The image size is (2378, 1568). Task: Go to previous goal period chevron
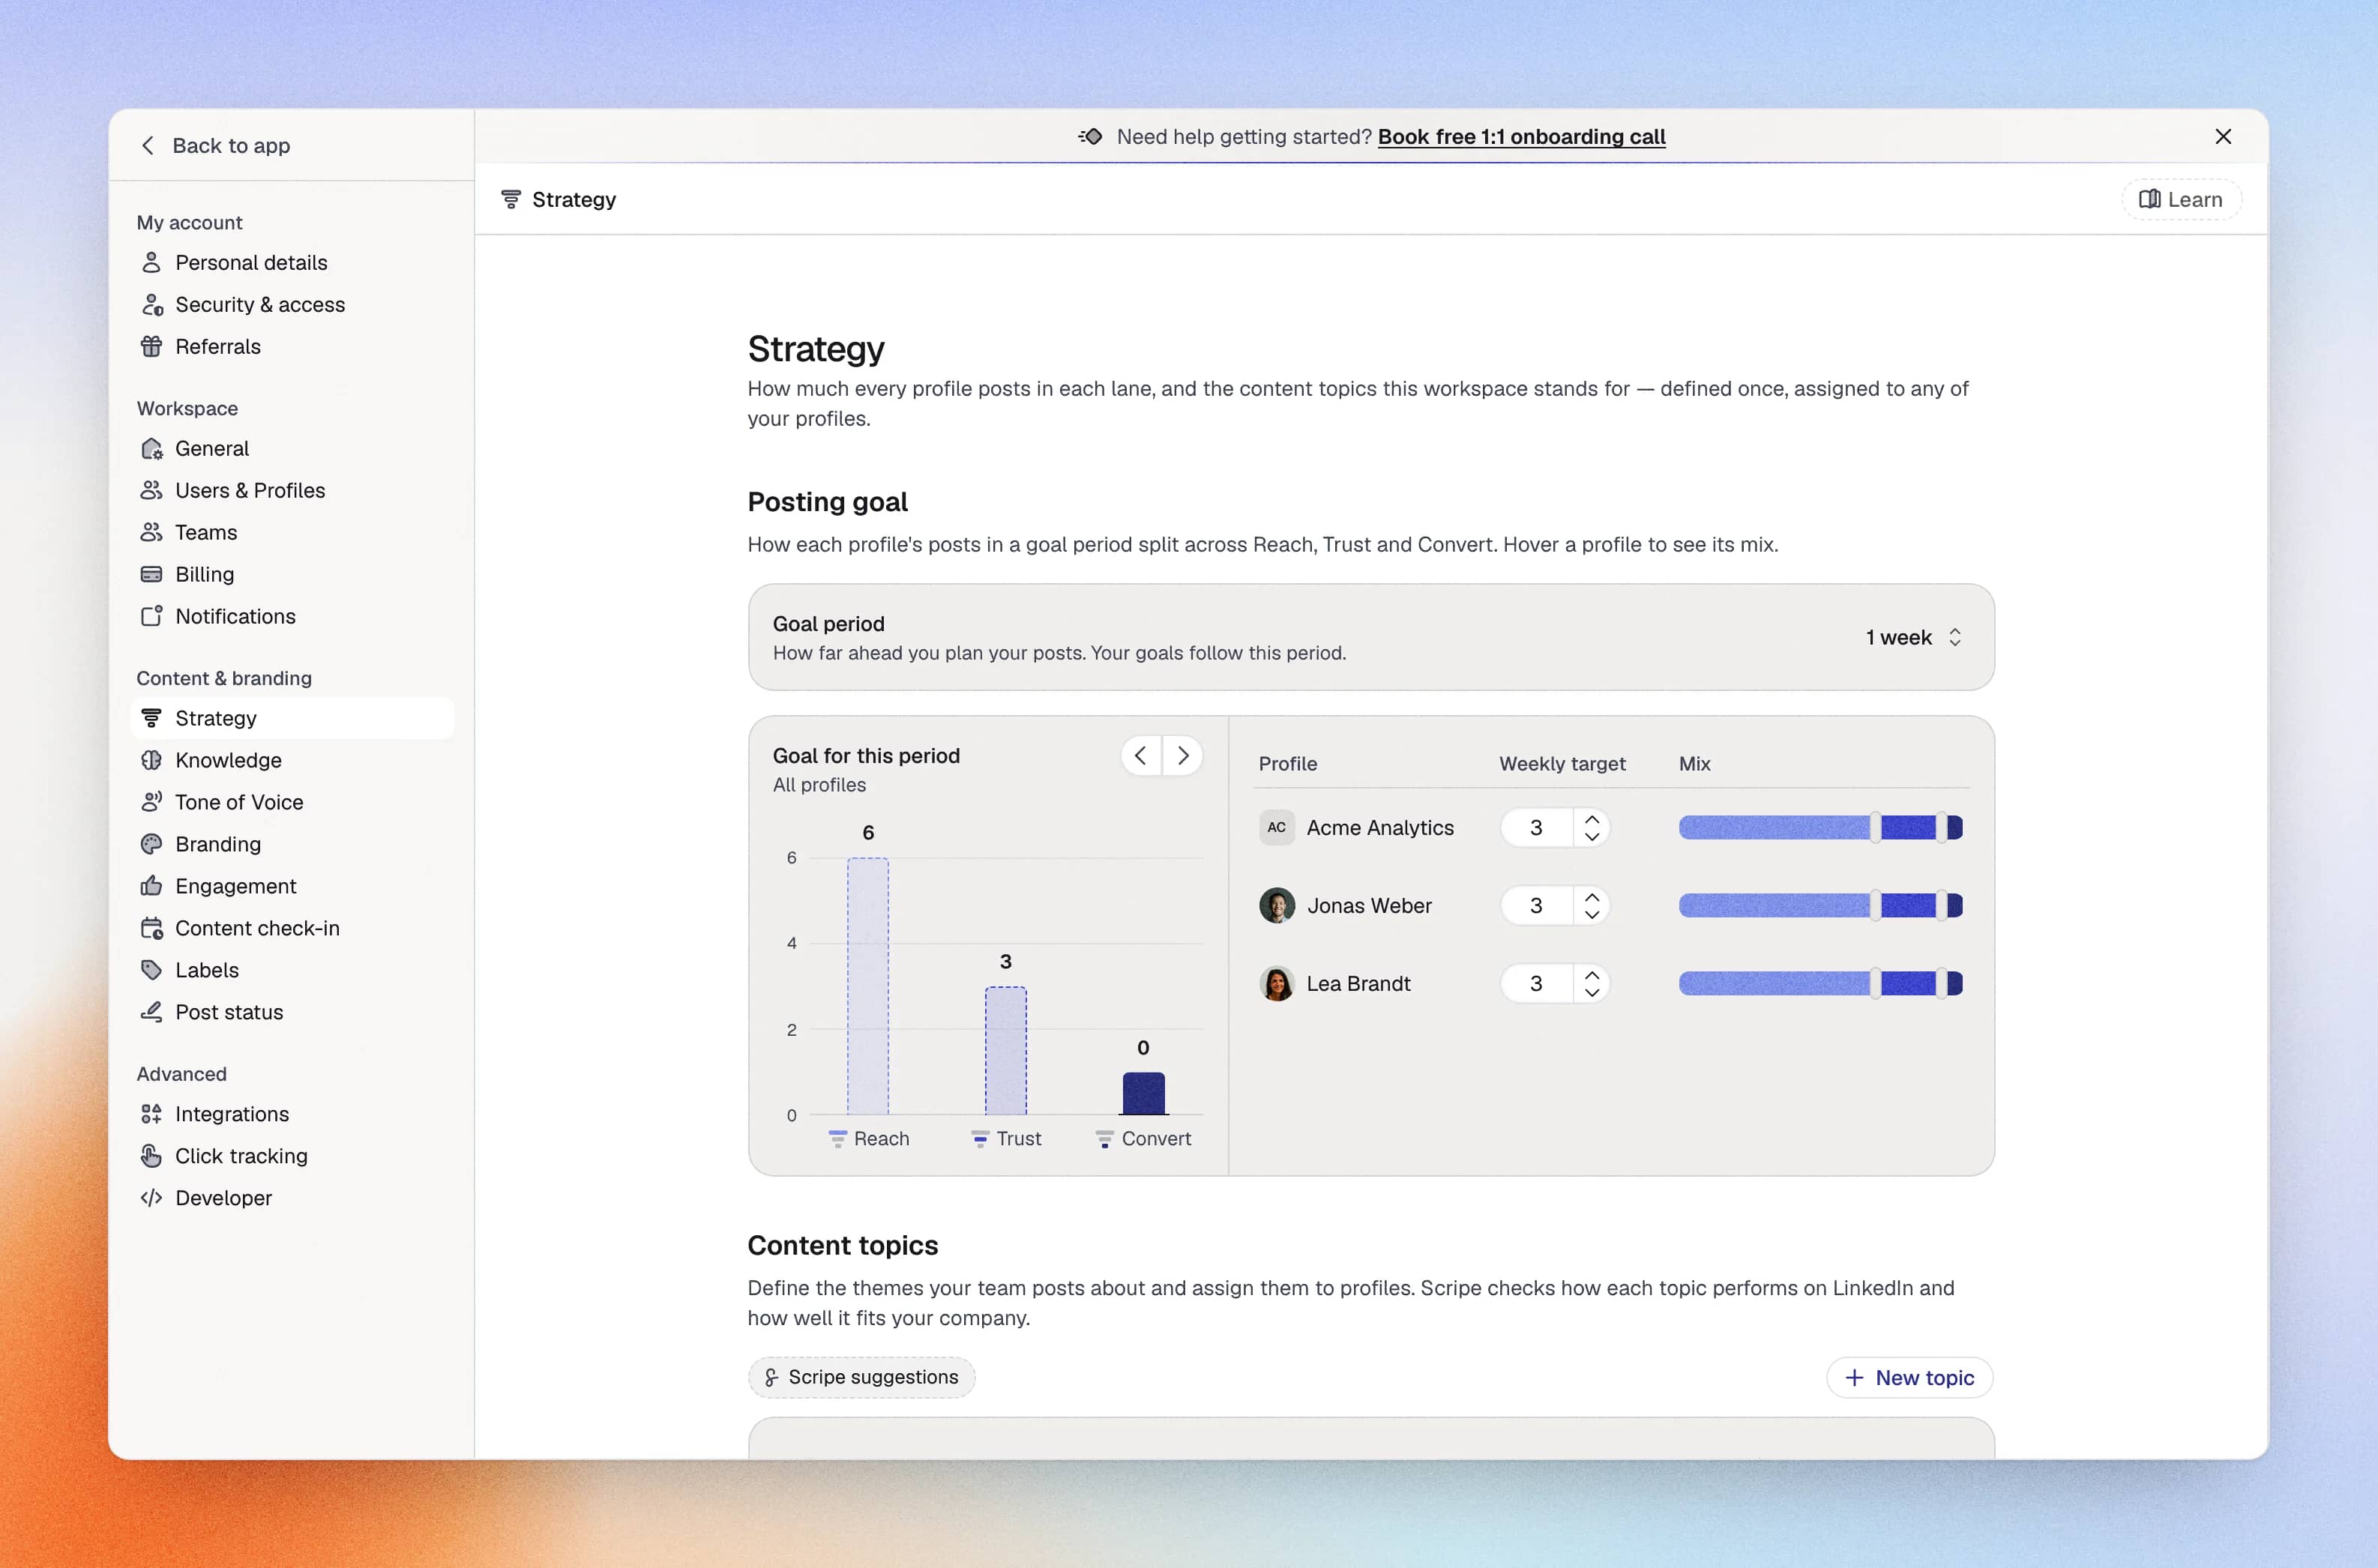pos(1141,756)
